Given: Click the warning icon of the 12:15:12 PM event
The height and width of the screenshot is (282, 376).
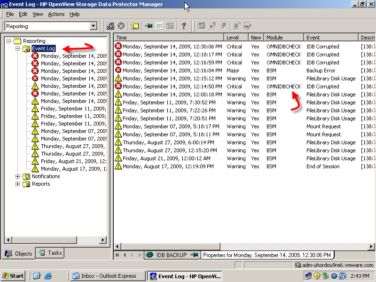Looking at the screenshot, I should coord(118,78).
